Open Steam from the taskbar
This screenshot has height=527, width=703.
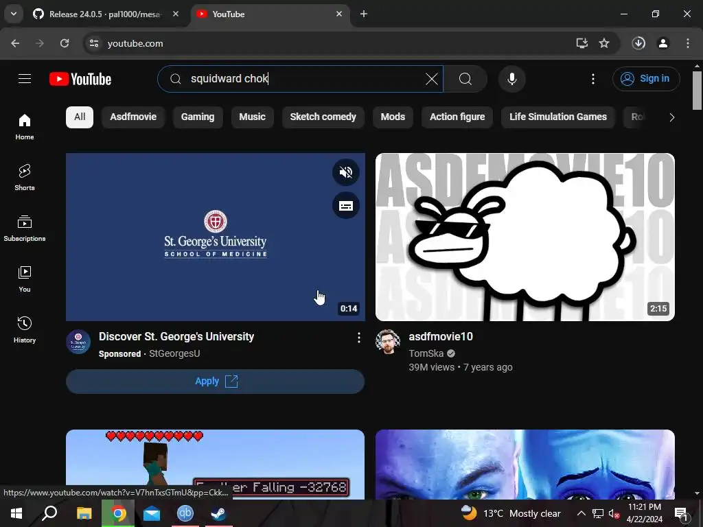pos(219,513)
